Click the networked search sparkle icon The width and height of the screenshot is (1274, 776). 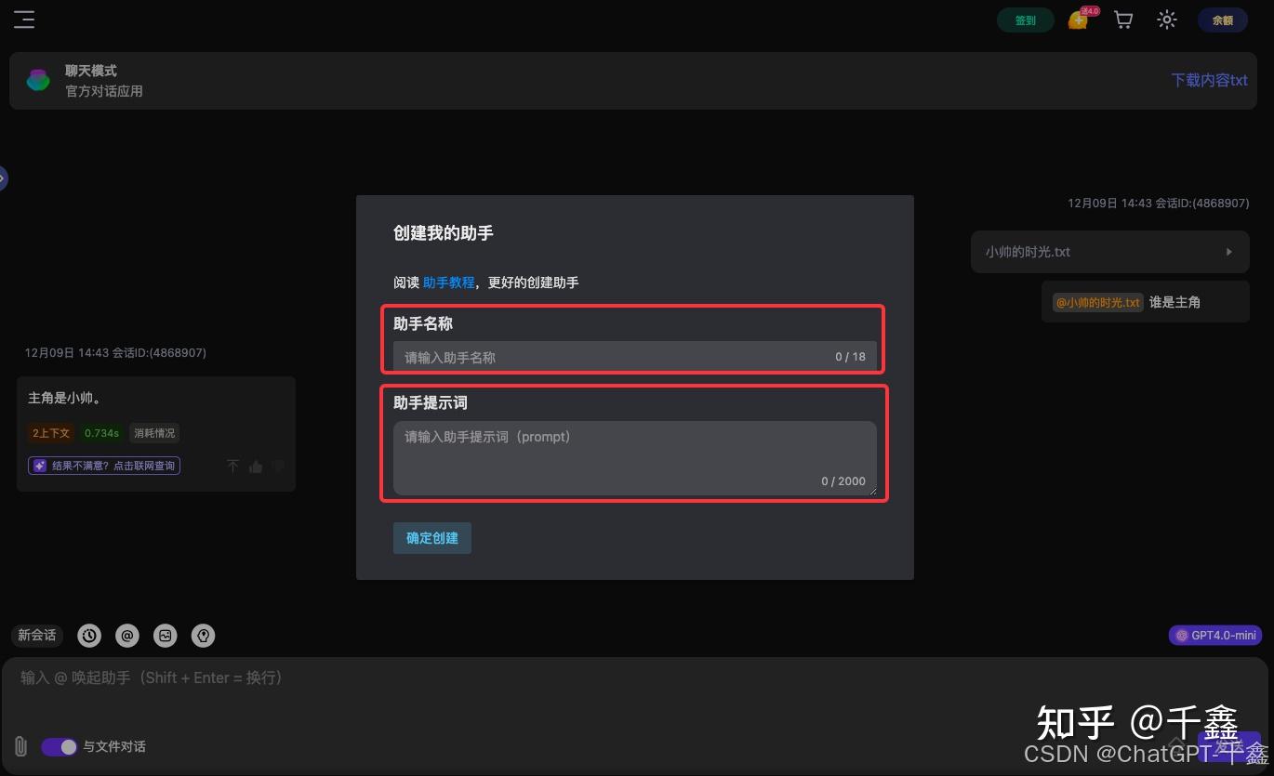tap(39, 466)
